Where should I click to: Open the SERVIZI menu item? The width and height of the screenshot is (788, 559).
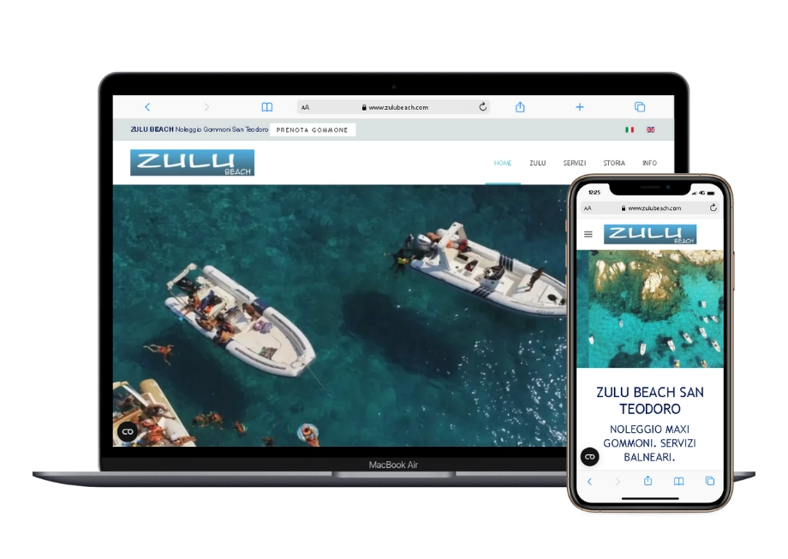tap(575, 163)
